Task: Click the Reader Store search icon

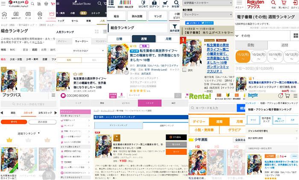Action: [100, 3]
